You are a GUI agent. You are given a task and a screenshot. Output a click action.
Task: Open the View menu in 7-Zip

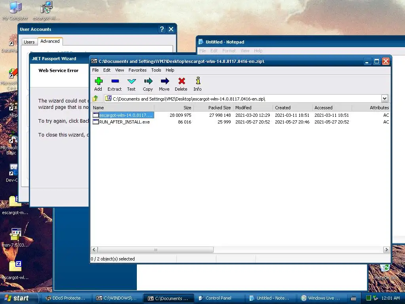point(119,70)
